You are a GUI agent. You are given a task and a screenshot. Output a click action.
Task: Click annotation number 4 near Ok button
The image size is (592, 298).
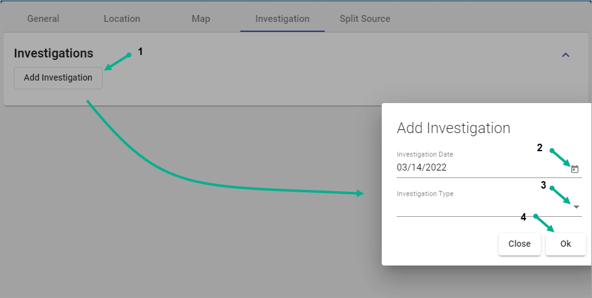click(x=523, y=217)
